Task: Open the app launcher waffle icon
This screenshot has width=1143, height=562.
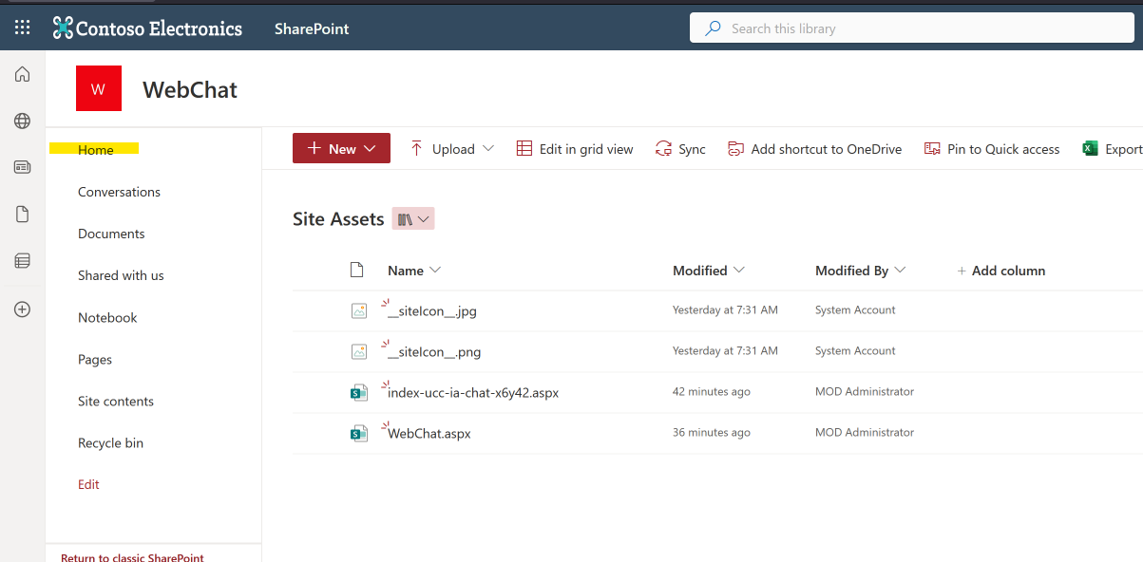Action: point(22,28)
